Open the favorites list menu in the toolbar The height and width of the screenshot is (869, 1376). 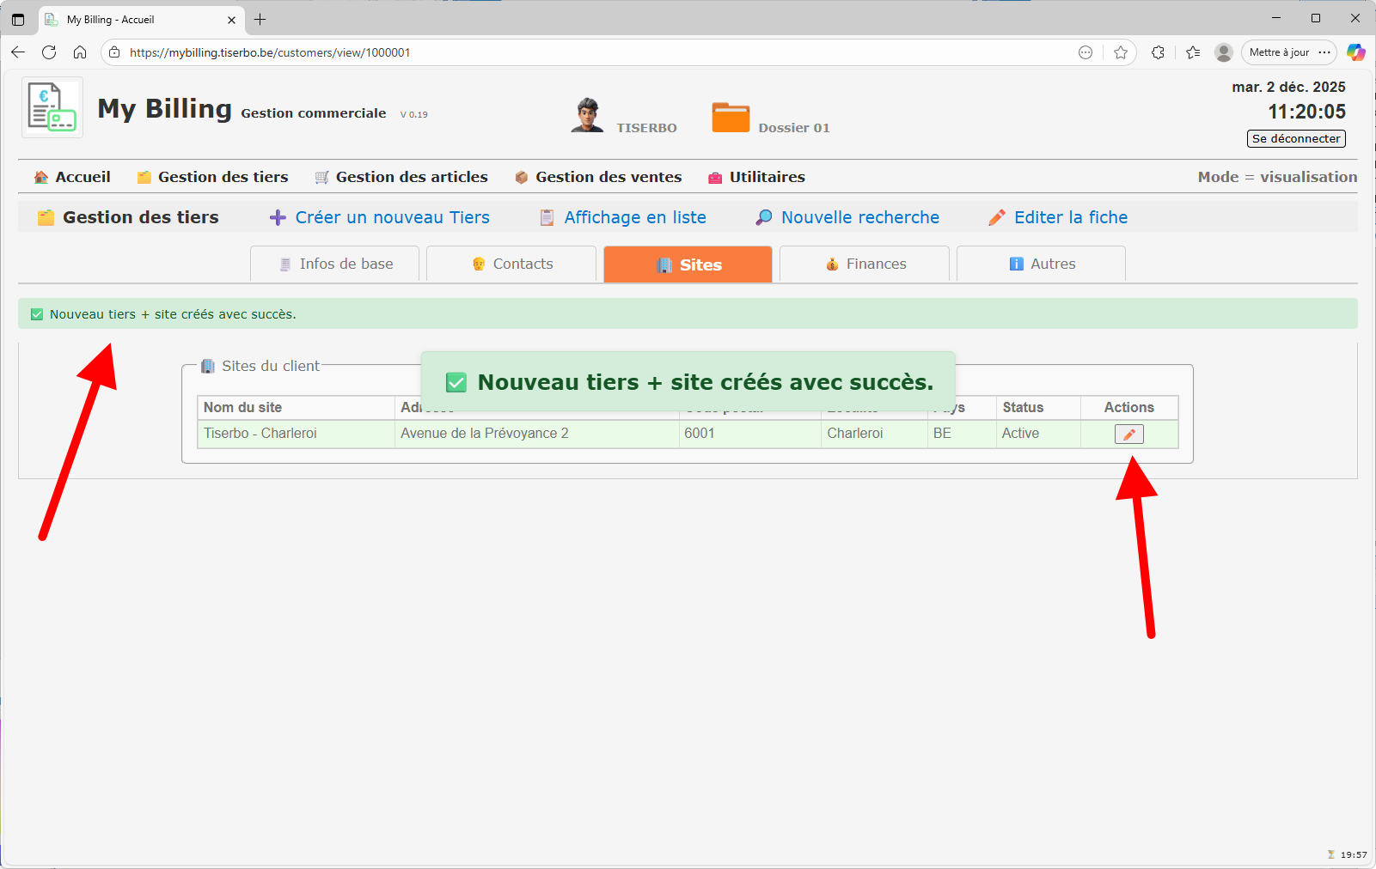tap(1192, 52)
